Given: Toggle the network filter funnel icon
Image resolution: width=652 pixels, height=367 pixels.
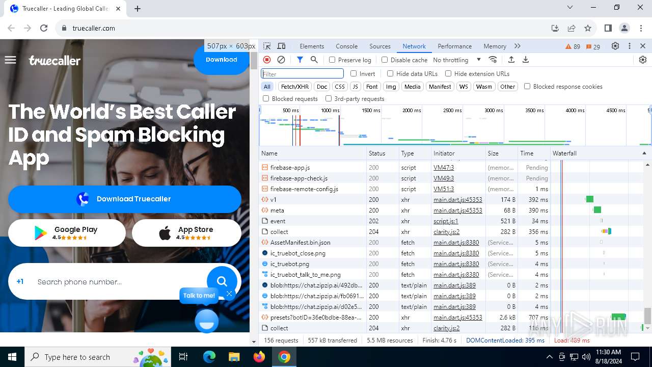Looking at the screenshot, I should (x=300, y=60).
